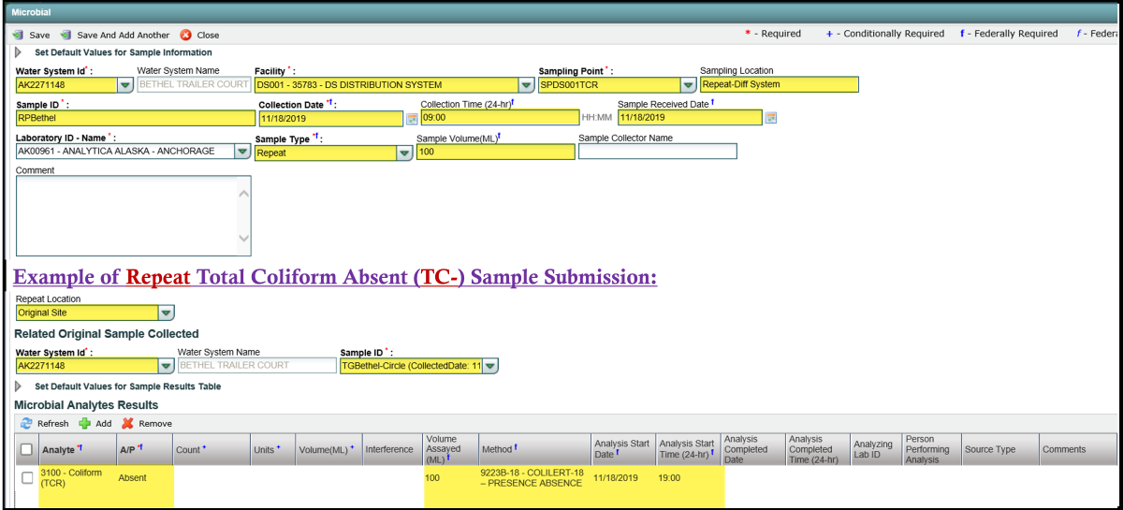The width and height of the screenshot is (1123, 510).
Task: Click inside the Comment text area
Action: (126, 215)
